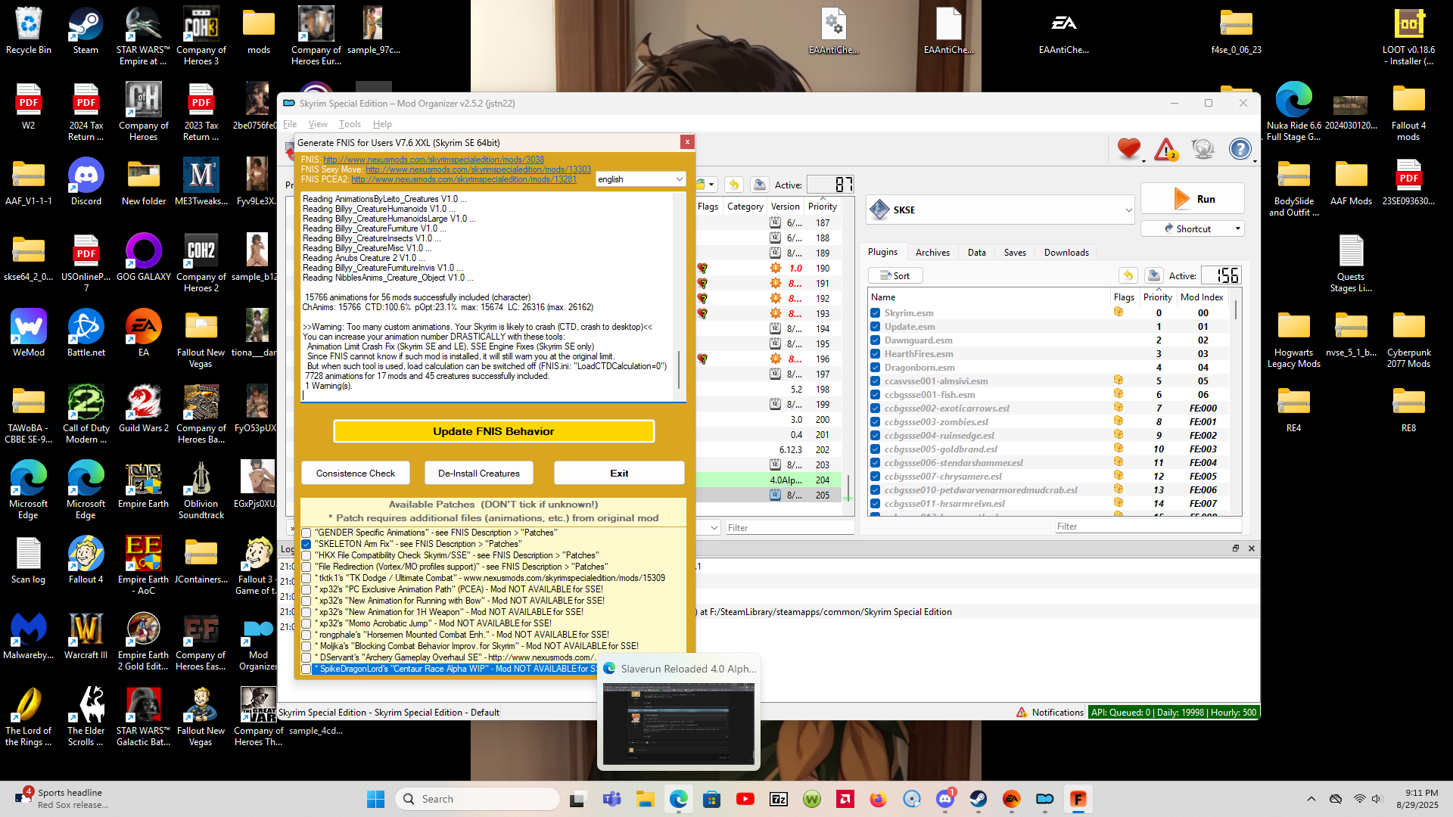Open the Tools menu
The image size is (1453, 817).
350,124
